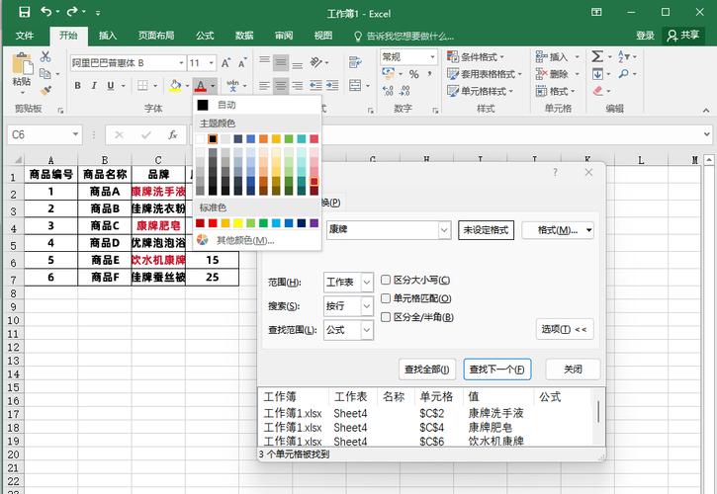
Task: Select the $C$4 康牌肥皂 result row
Action: click(x=427, y=428)
